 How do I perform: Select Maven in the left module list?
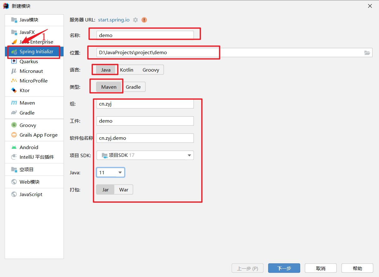27,103
